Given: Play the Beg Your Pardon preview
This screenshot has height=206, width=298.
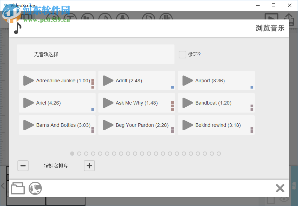Looking at the screenshot, I should point(108,125).
